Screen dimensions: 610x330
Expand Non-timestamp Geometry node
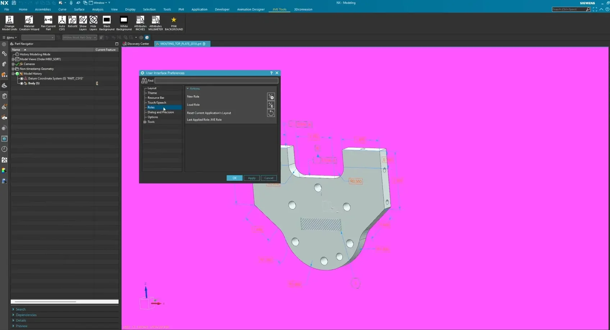pyautogui.click(x=13, y=69)
